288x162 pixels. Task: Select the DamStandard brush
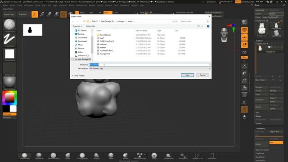[x=54, y=156]
